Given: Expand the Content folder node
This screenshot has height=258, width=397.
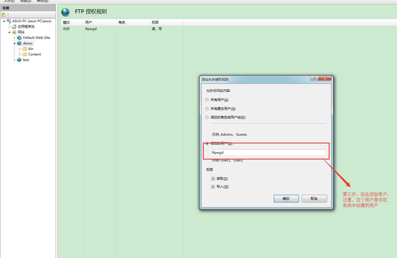Looking at the screenshot, I should (20, 54).
